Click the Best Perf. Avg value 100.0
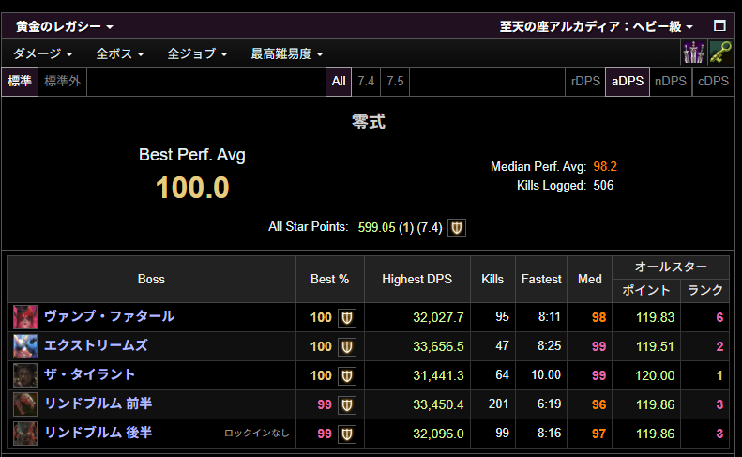The height and width of the screenshot is (457, 742). tap(192, 188)
